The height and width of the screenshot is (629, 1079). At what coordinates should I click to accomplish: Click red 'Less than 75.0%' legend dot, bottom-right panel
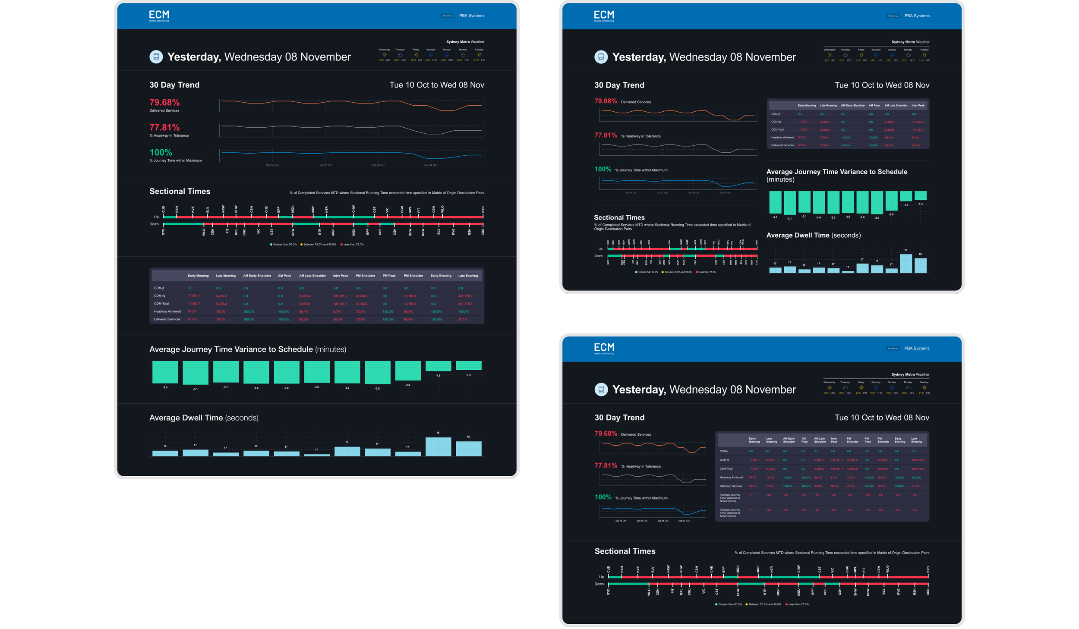[x=786, y=604]
